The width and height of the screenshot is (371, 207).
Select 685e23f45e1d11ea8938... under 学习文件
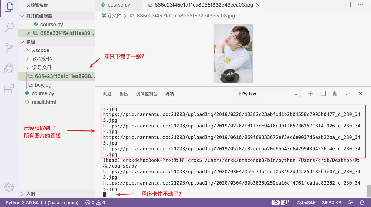tap(57, 76)
